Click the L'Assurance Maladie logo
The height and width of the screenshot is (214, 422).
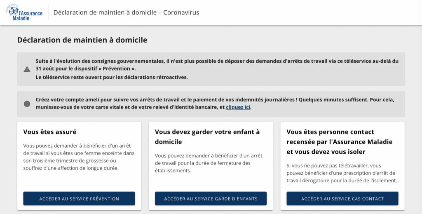tap(24, 12)
